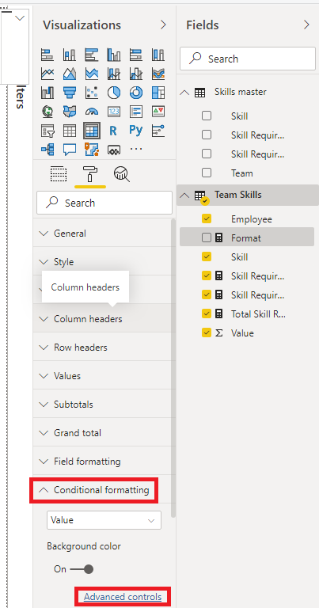This screenshot has width=319, height=608.
Task: Select the 100% stacked bar chart visual
Action: tap(136, 55)
